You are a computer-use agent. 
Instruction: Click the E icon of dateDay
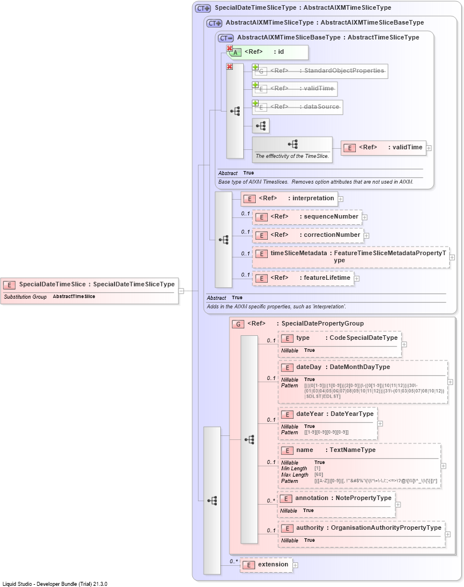(287, 368)
